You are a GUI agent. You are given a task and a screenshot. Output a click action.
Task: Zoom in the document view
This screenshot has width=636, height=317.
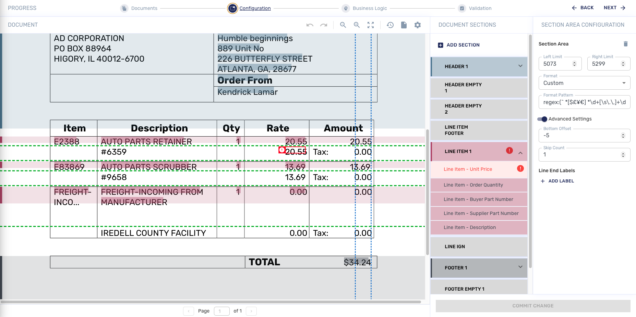[x=357, y=25]
